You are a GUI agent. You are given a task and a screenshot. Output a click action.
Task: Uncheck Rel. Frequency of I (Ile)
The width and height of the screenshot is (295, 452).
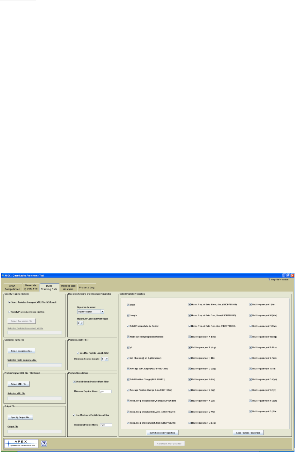(250, 304)
